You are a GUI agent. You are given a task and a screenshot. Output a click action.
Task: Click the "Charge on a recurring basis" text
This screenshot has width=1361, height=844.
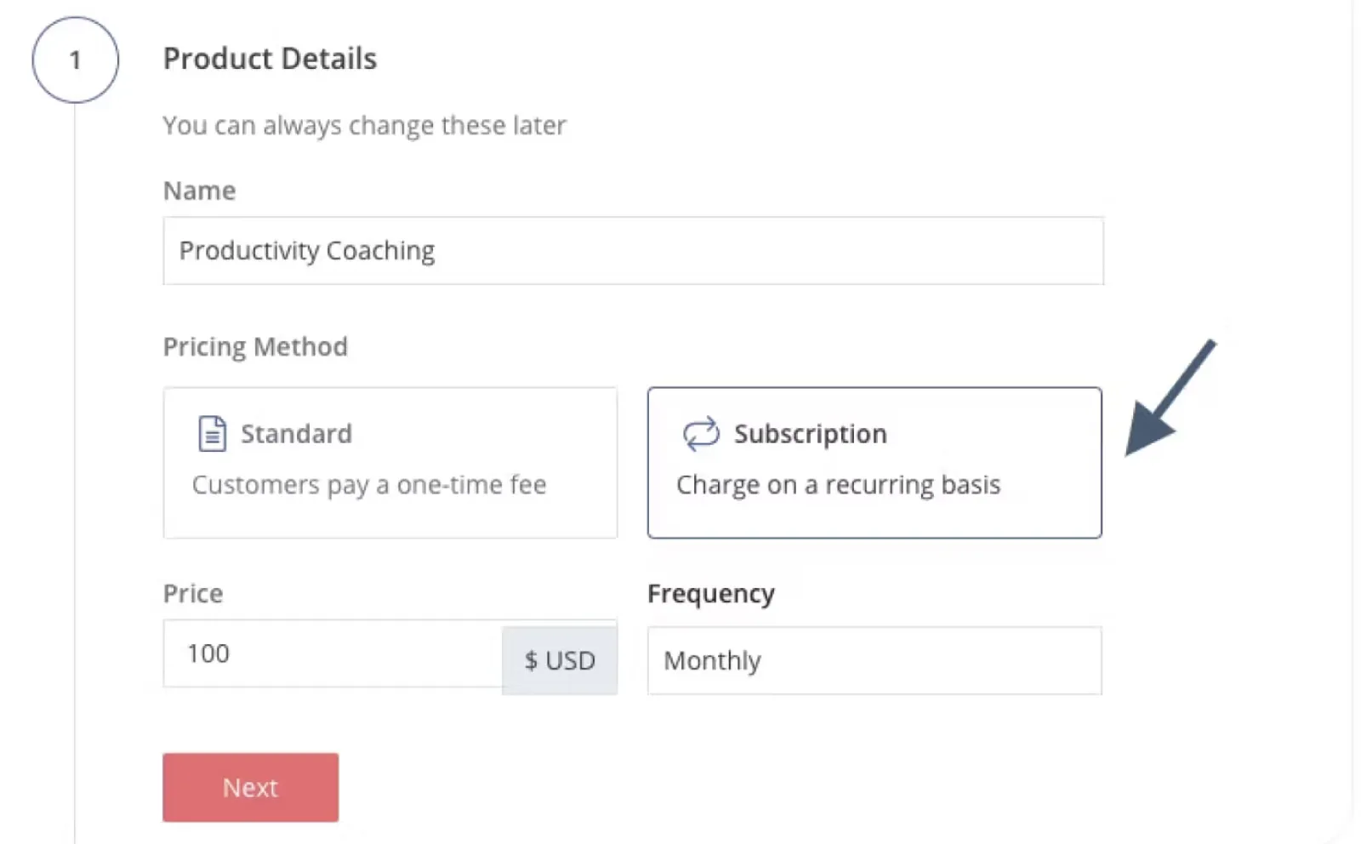pos(838,485)
